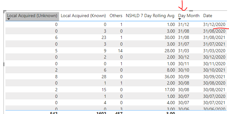Click rolling average value 28.00

(x=170, y=51)
